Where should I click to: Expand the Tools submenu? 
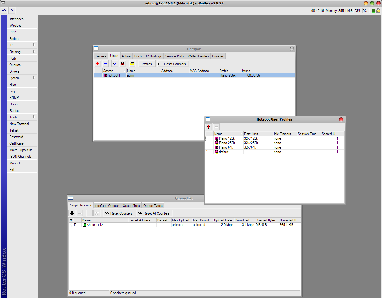(34, 117)
